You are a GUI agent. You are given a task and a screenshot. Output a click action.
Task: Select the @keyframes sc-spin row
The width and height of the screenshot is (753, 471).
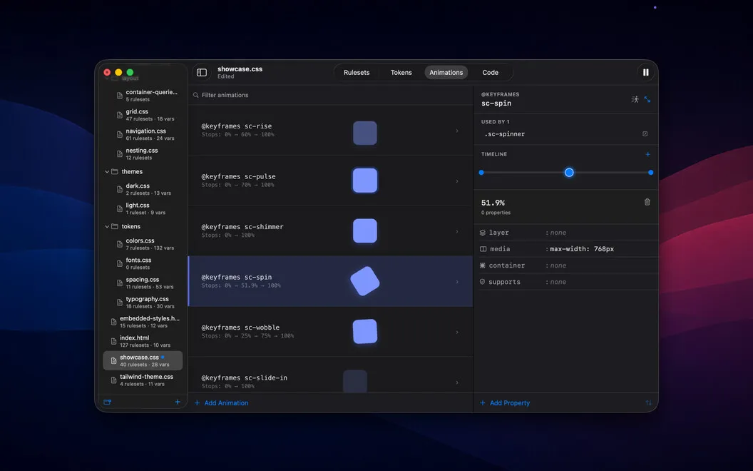tap(330, 281)
